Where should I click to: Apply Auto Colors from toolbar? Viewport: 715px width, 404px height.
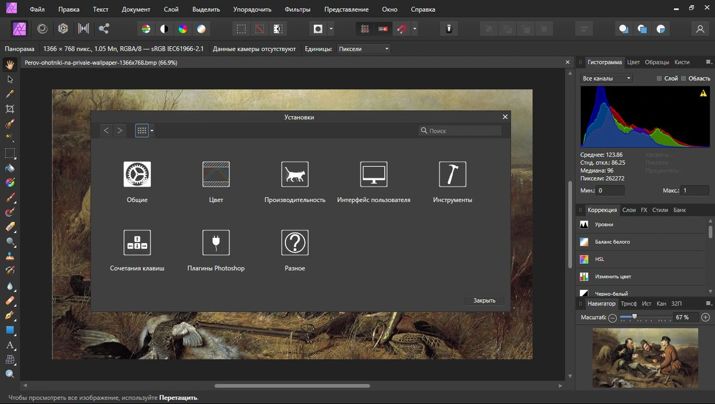pos(183,29)
